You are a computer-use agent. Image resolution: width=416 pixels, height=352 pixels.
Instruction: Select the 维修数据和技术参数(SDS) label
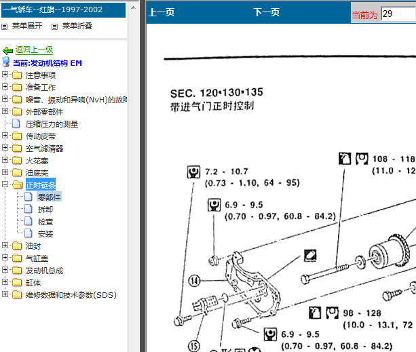(x=71, y=295)
